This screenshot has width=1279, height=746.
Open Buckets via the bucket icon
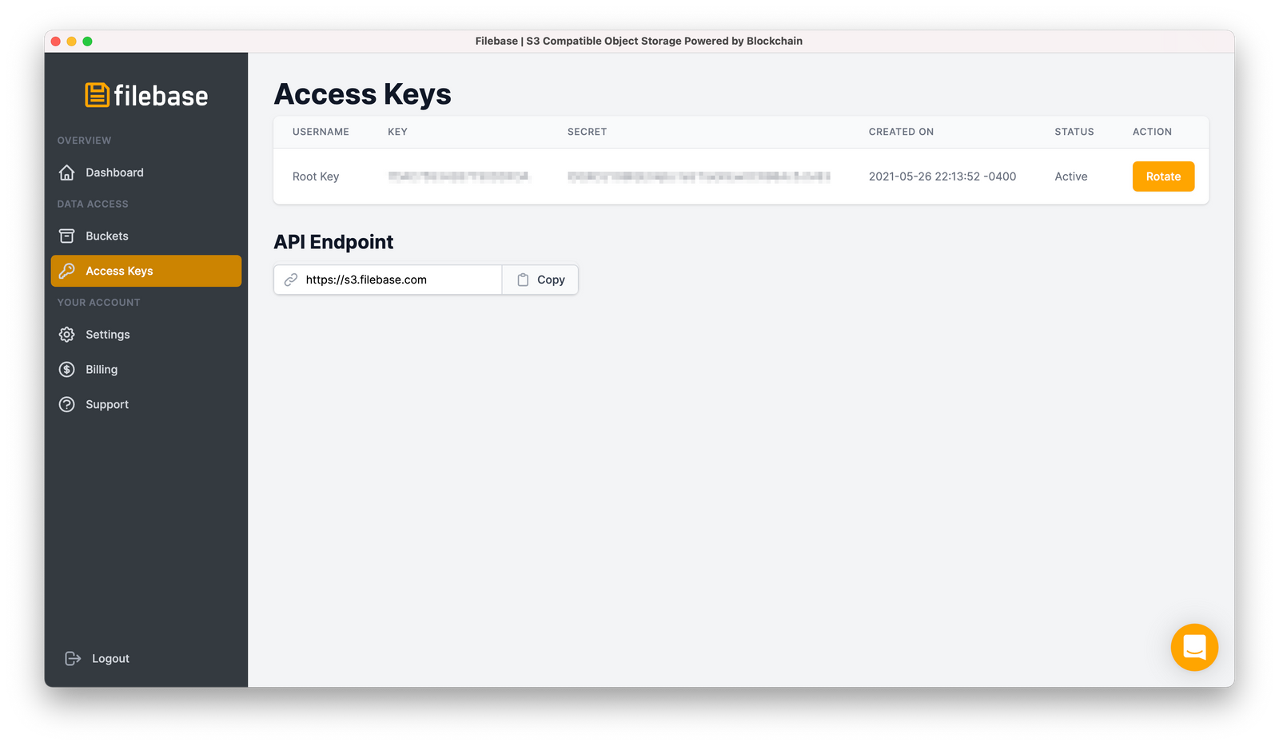pos(67,236)
